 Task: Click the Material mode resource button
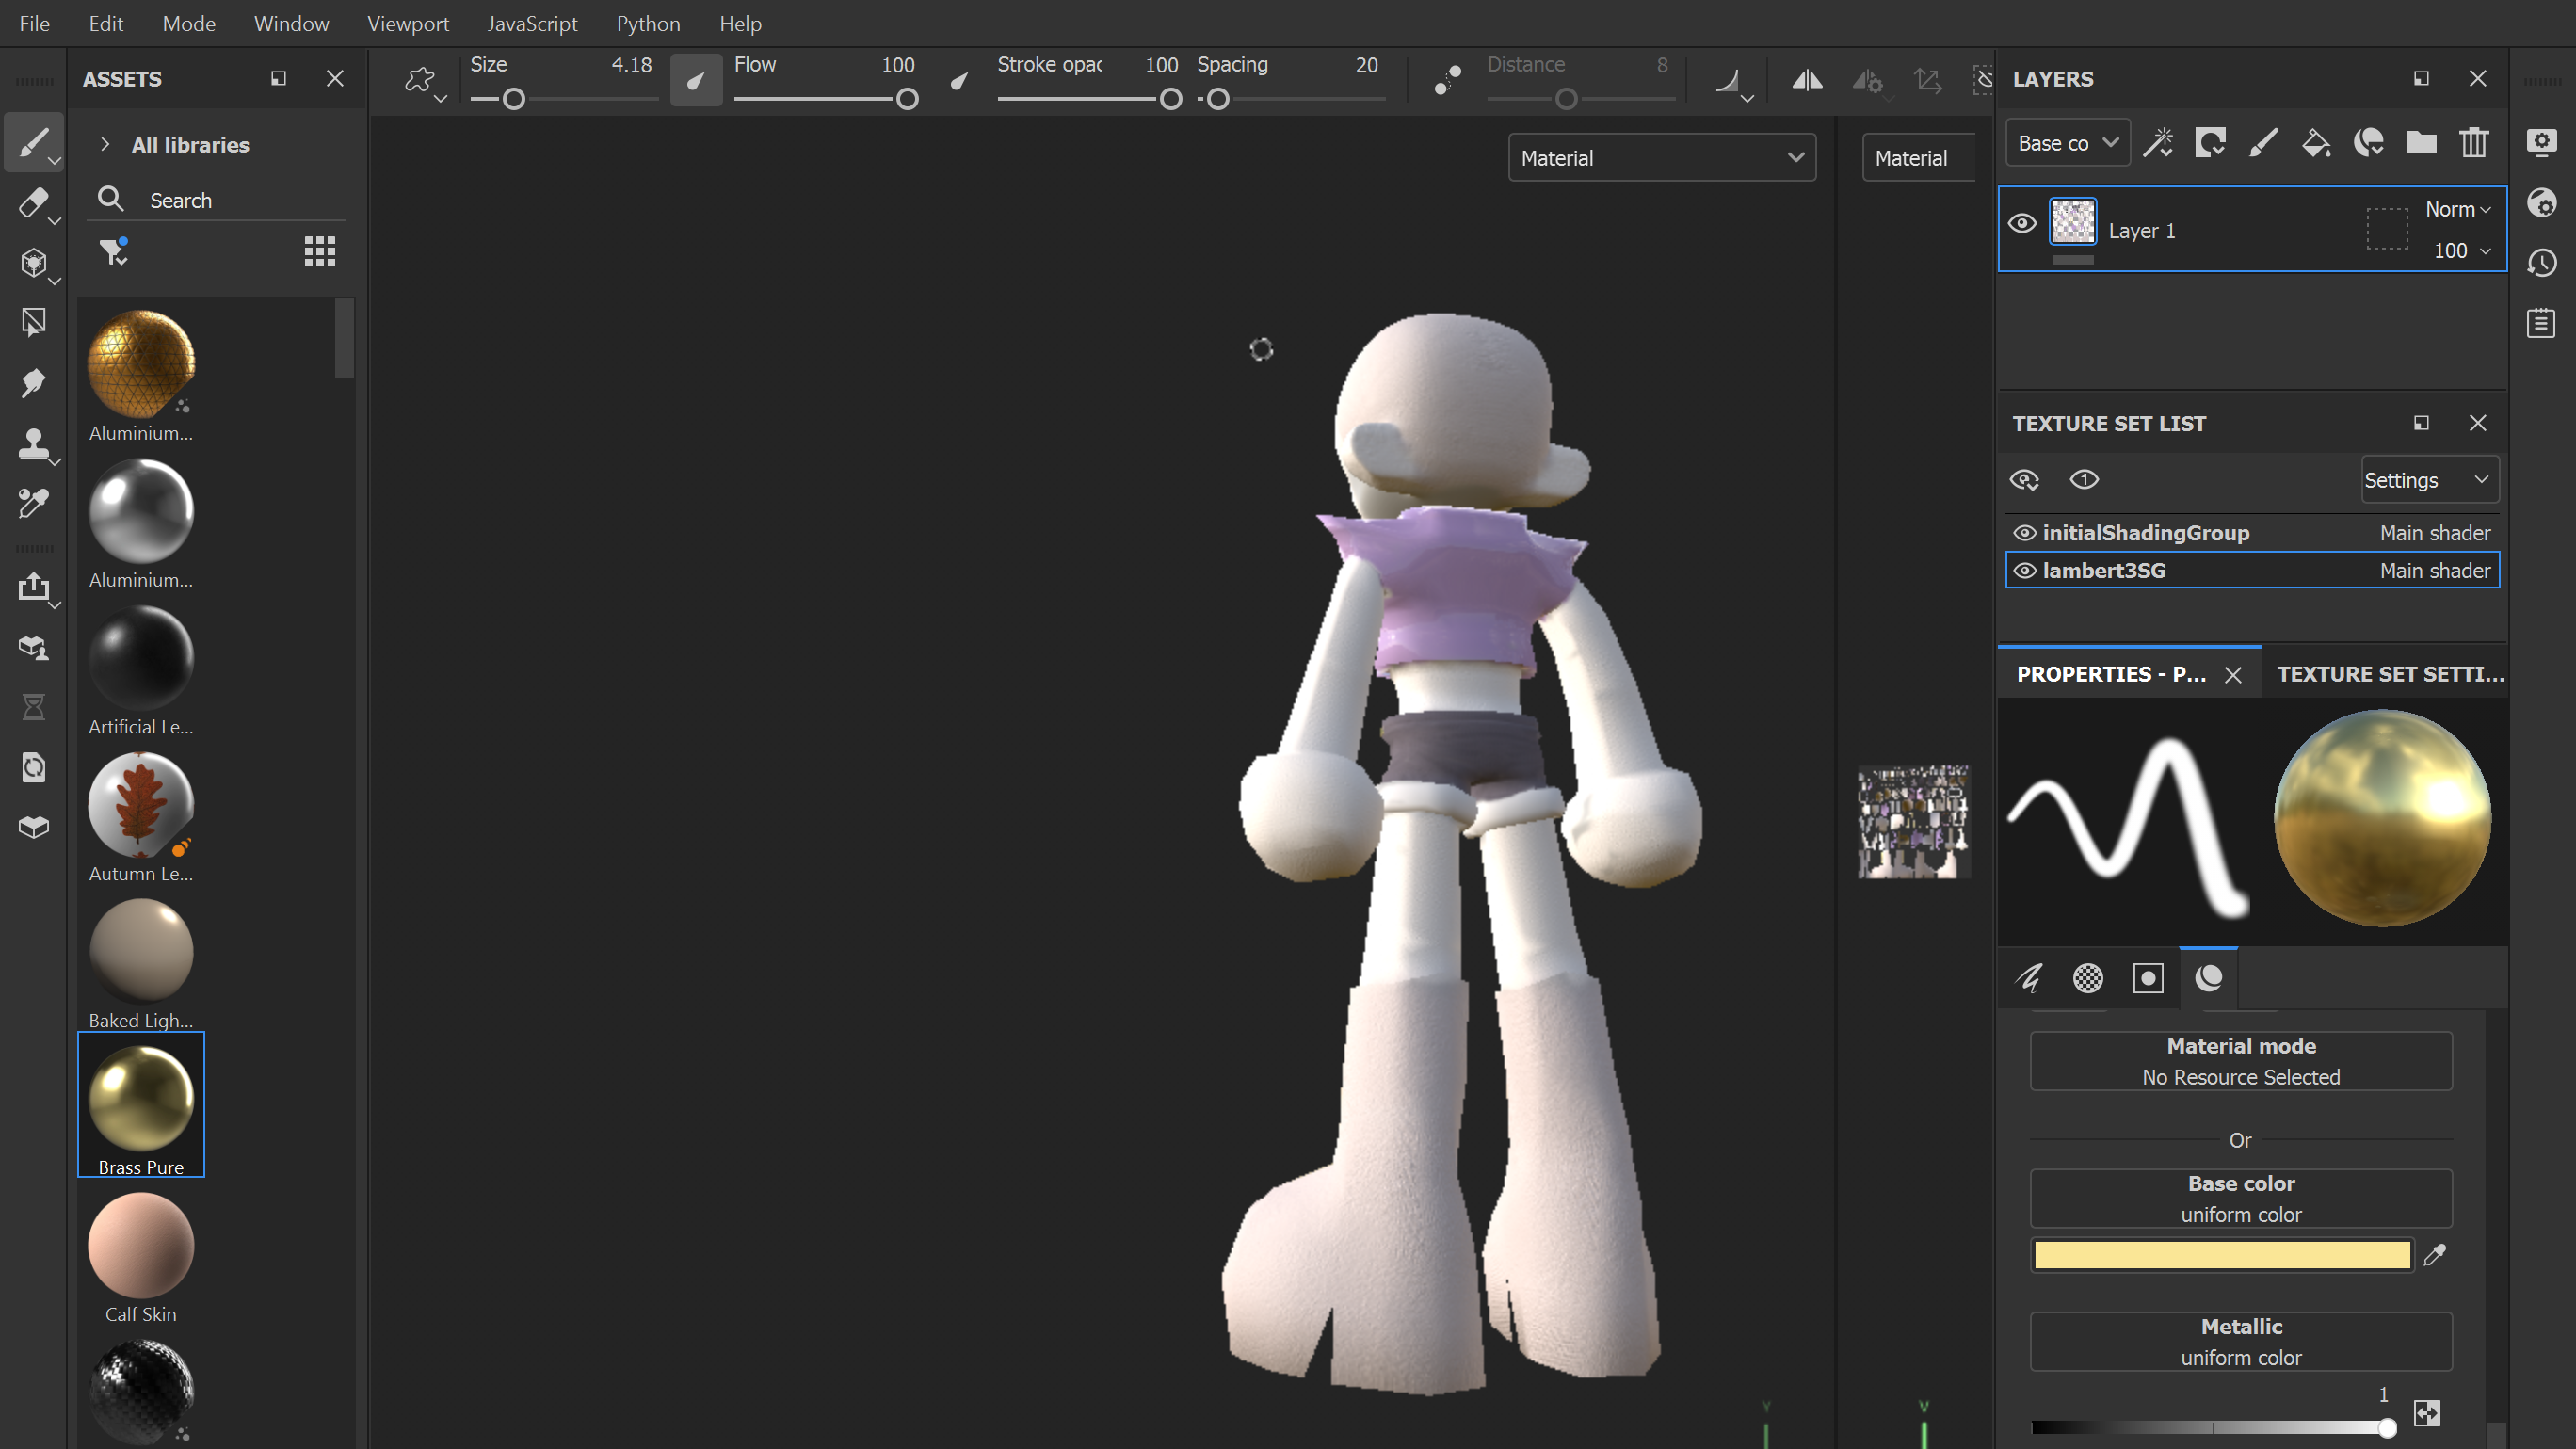point(2240,1061)
